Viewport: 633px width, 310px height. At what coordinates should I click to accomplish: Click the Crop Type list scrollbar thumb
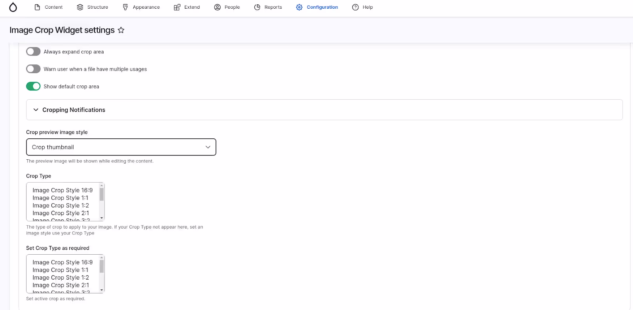pyautogui.click(x=102, y=194)
